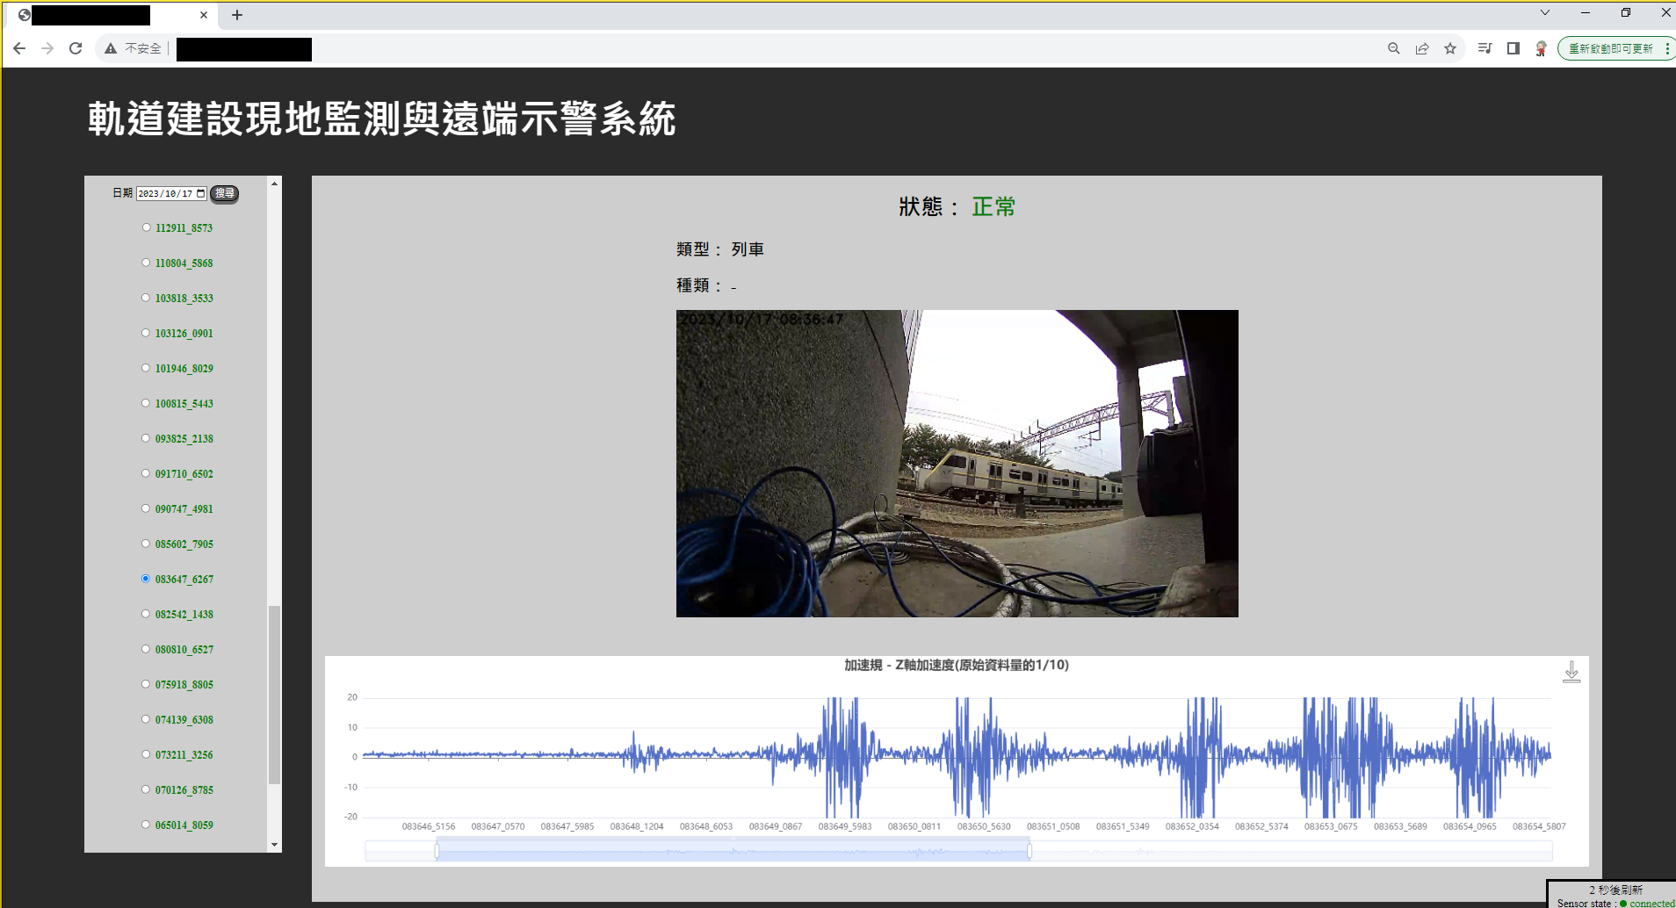Viewport: 1676px width, 908px height.
Task: Click the browser profile avatar icon
Action: point(1541,48)
